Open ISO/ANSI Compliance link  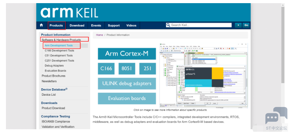pyautogui.click(x=56, y=121)
